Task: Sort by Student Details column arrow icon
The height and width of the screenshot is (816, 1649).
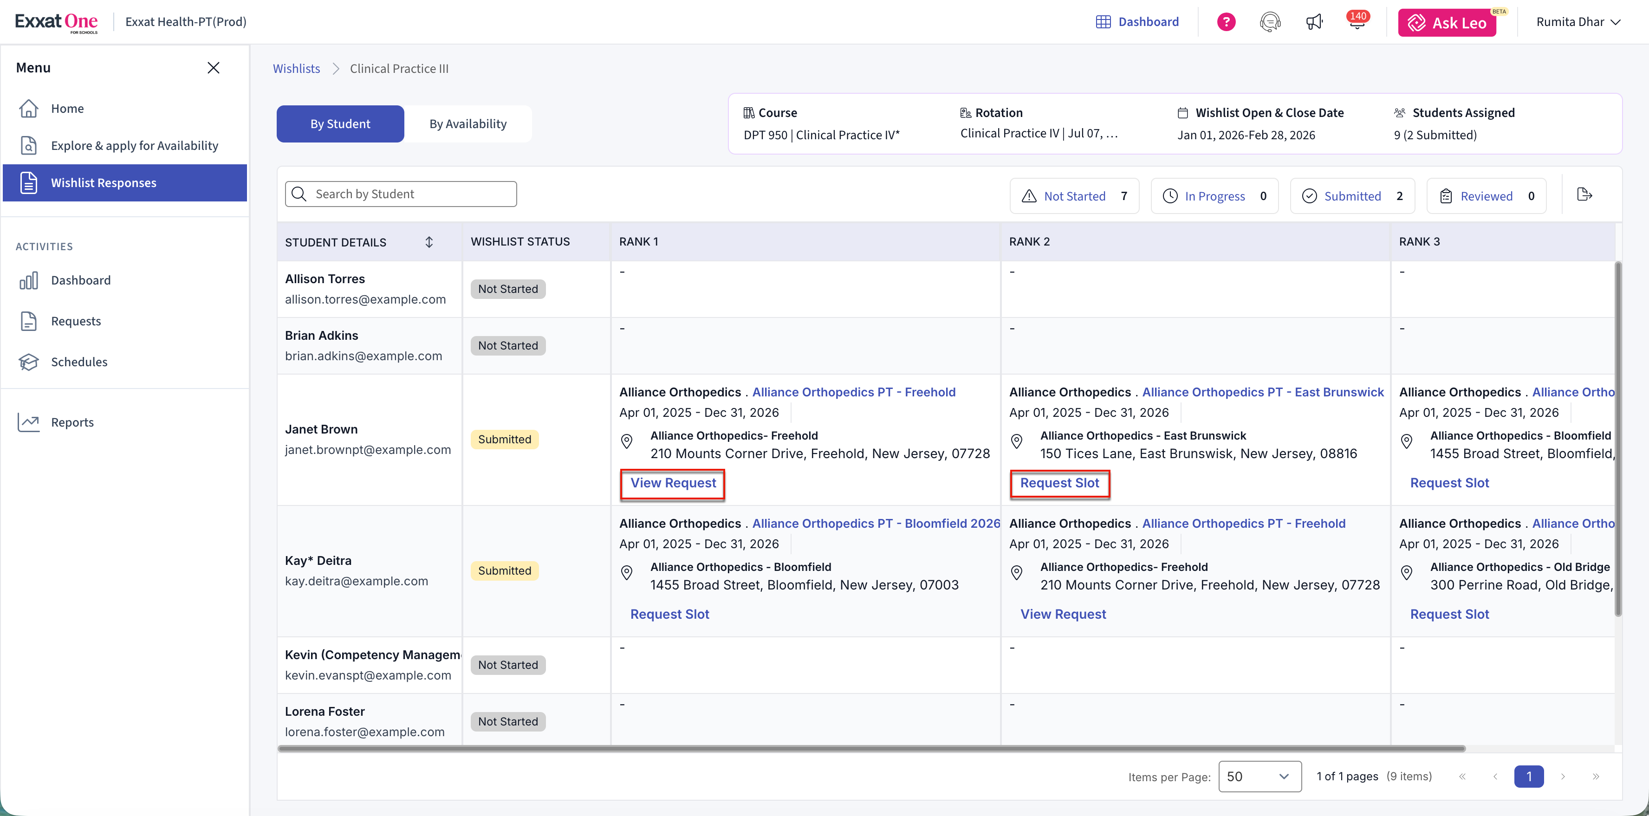Action: (x=429, y=242)
